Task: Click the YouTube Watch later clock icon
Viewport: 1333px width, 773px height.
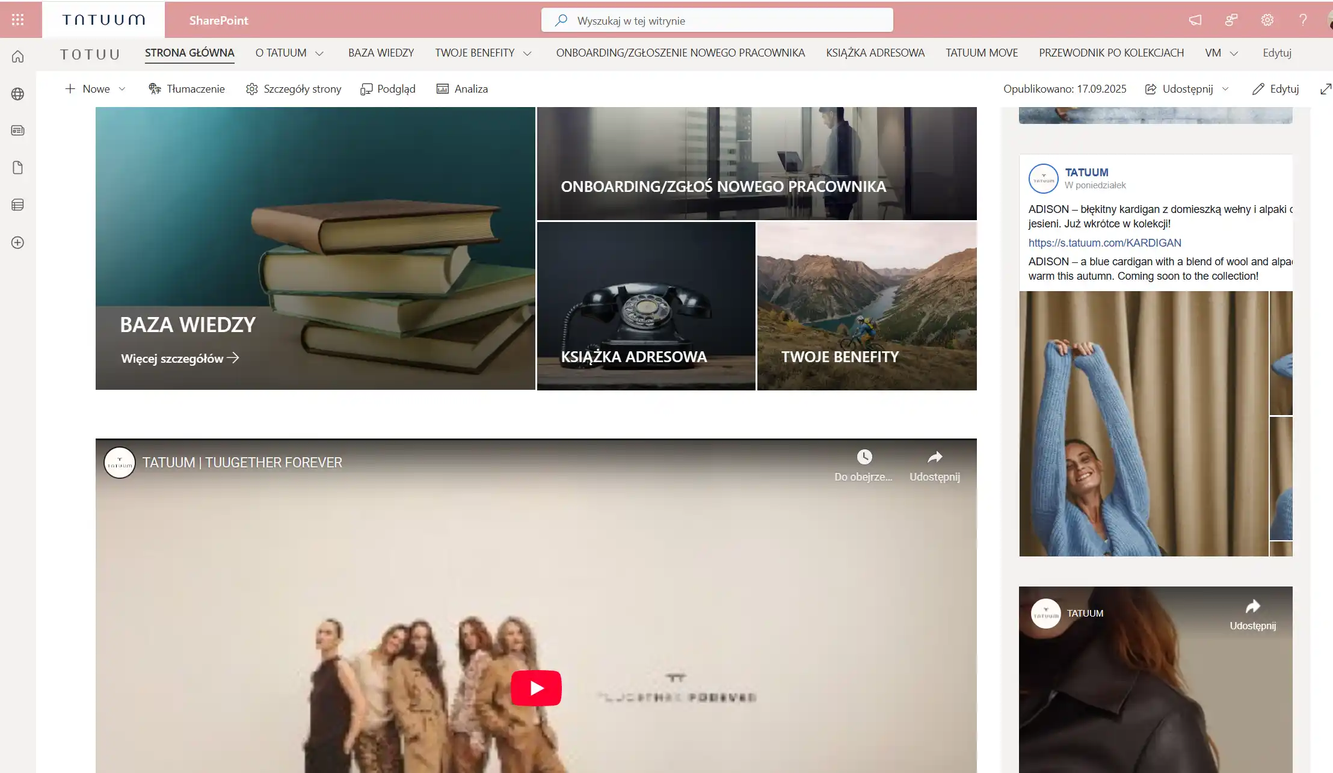Action: [x=864, y=457]
